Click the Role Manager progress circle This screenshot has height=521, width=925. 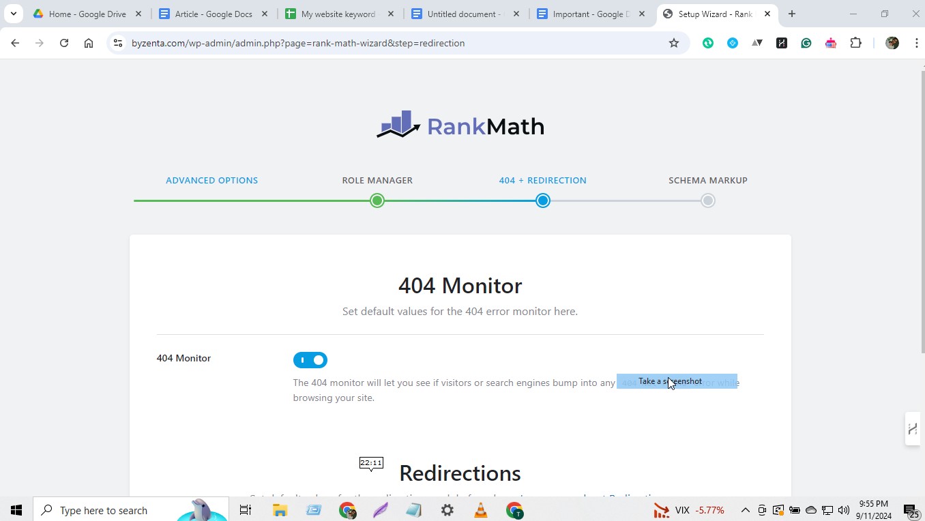coord(377,200)
